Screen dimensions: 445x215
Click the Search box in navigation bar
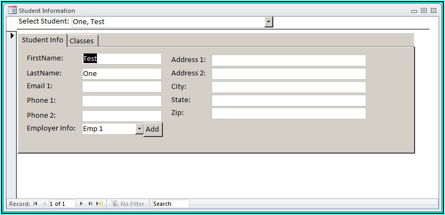(171, 204)
